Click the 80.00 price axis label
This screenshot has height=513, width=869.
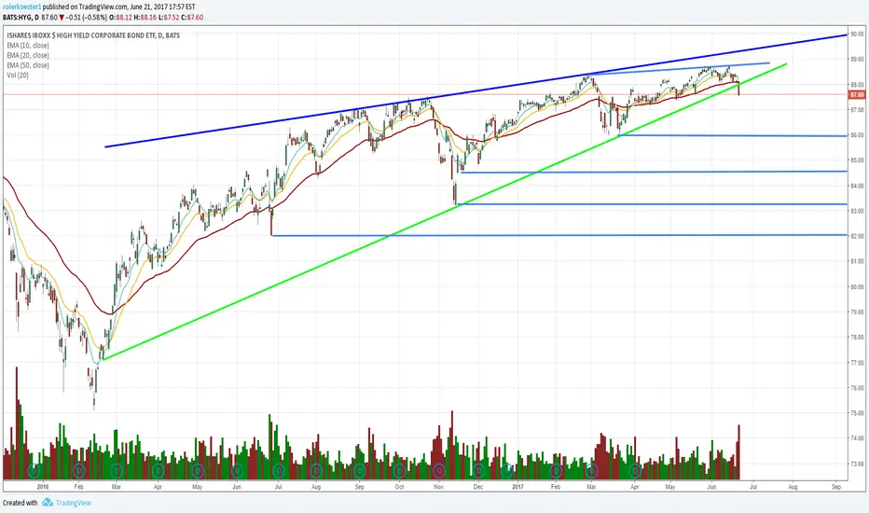click(x=857, y=286)
